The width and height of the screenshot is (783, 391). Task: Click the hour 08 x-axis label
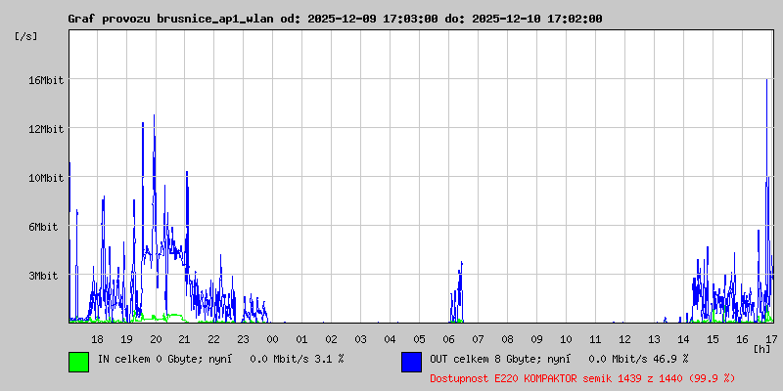pyautogui.click(x=507, y=339)
